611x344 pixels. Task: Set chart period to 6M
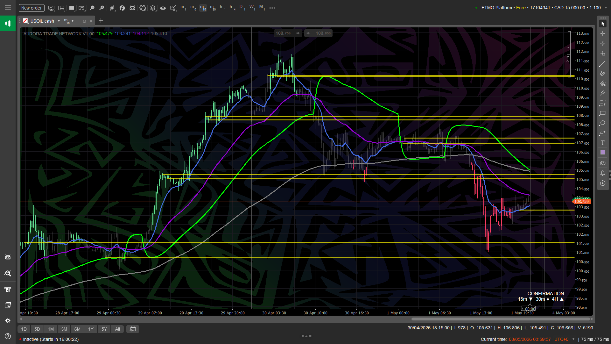pos(77,329)
